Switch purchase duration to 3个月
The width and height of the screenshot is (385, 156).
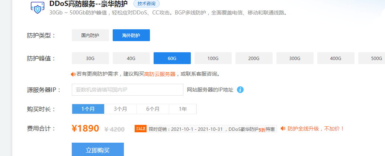(x=121, y=109)
